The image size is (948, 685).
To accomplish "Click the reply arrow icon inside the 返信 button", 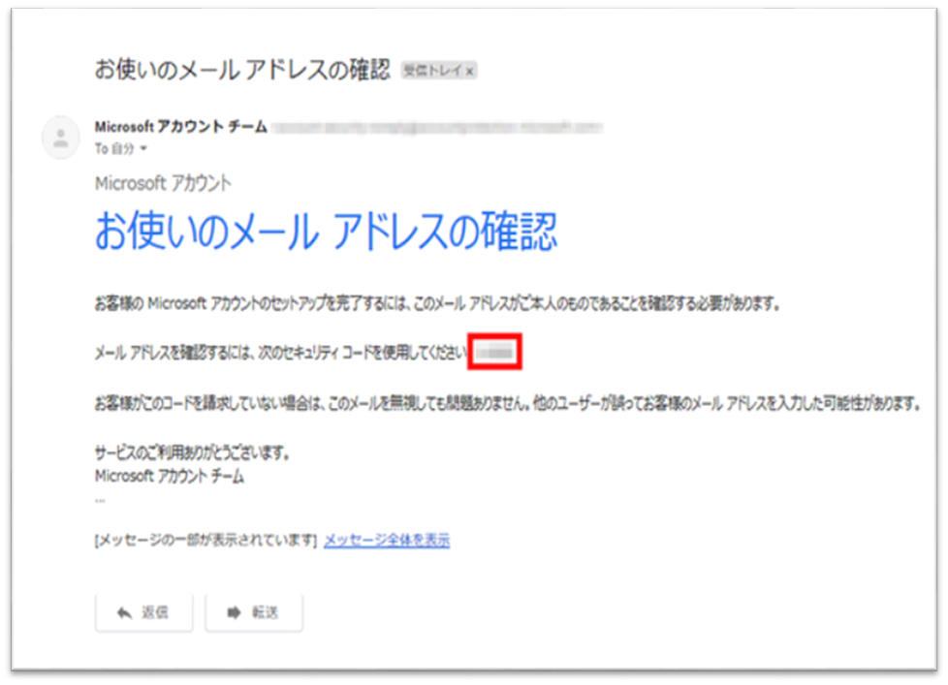I will click(x=123, y=611).
